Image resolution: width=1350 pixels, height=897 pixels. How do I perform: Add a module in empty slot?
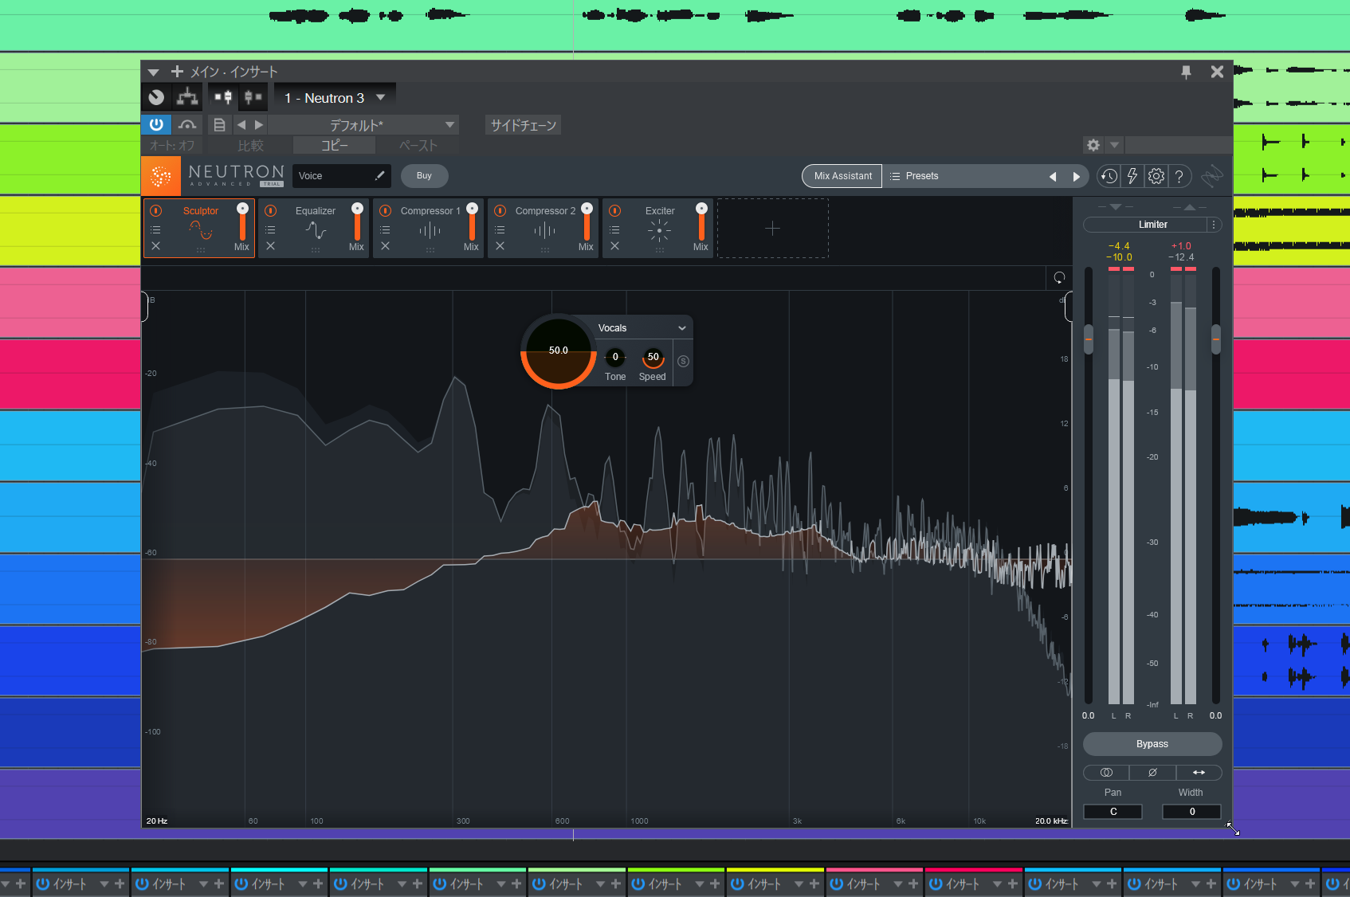(x=772, y=229)
